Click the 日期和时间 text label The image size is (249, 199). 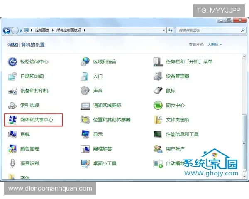pyautogui.click(x=32, y=76)
